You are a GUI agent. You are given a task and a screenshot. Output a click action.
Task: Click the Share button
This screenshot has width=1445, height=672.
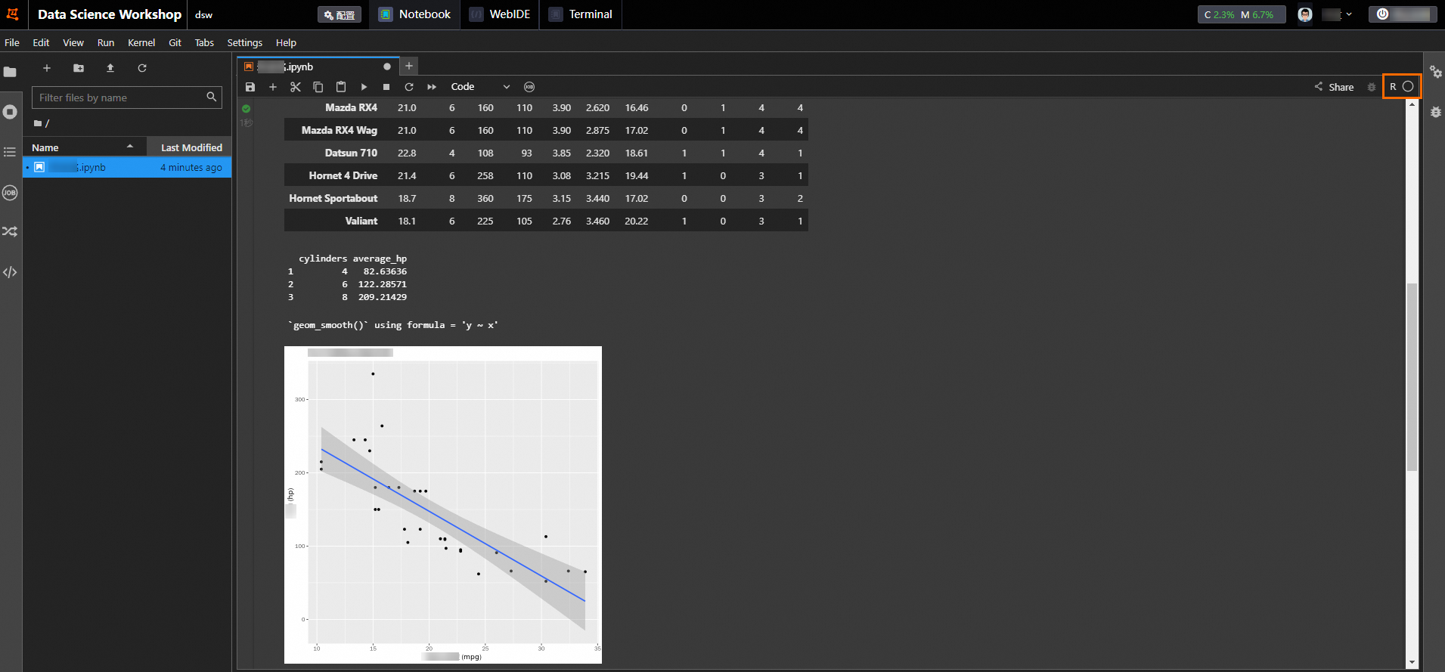coord(1334,87)
